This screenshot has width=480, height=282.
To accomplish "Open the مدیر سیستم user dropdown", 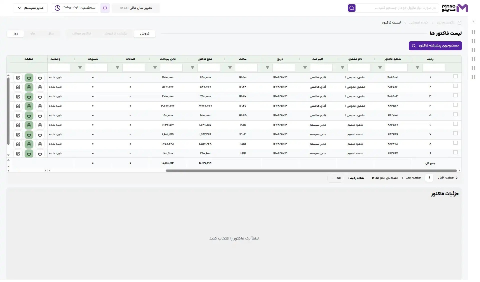I will 30,8.
